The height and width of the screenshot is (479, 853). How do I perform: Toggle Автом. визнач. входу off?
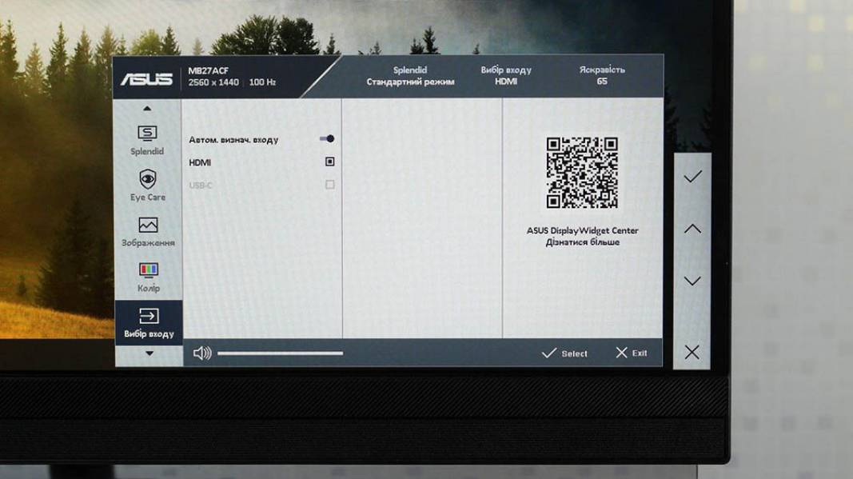[328, 138]
